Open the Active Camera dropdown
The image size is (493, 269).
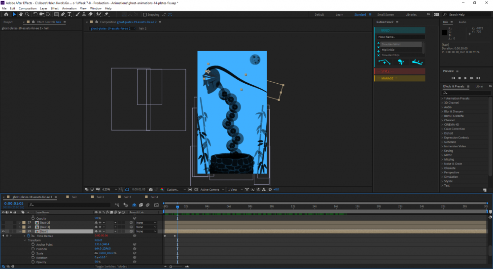pyautogui.click(x=212, y=190)
